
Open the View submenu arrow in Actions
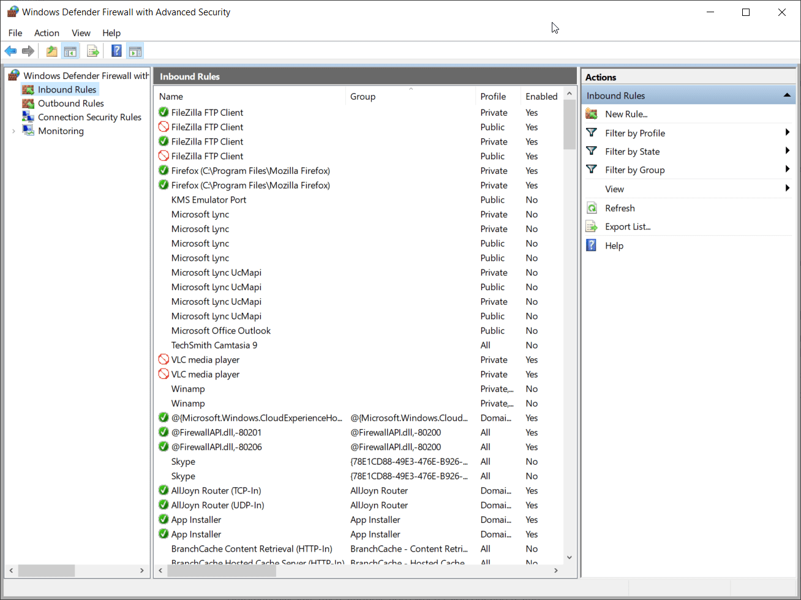[788, 189]
